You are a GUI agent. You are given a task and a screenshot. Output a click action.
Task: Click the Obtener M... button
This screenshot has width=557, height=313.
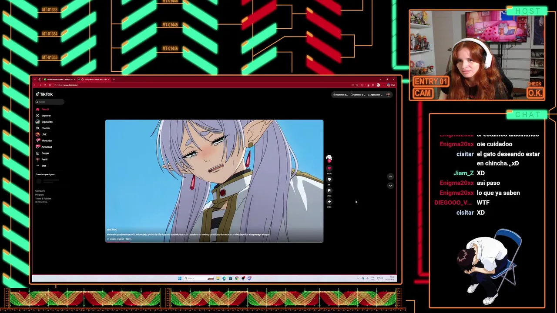click(x=341, y=95)
